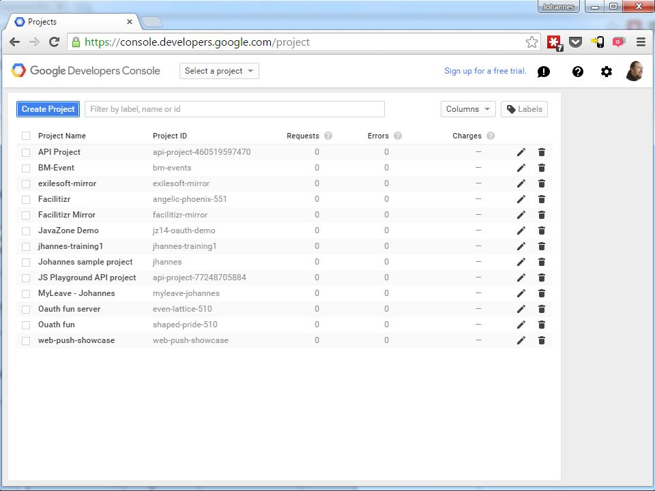
Task: Open the Select a project dropdown
Action: (x=219, y=71)
